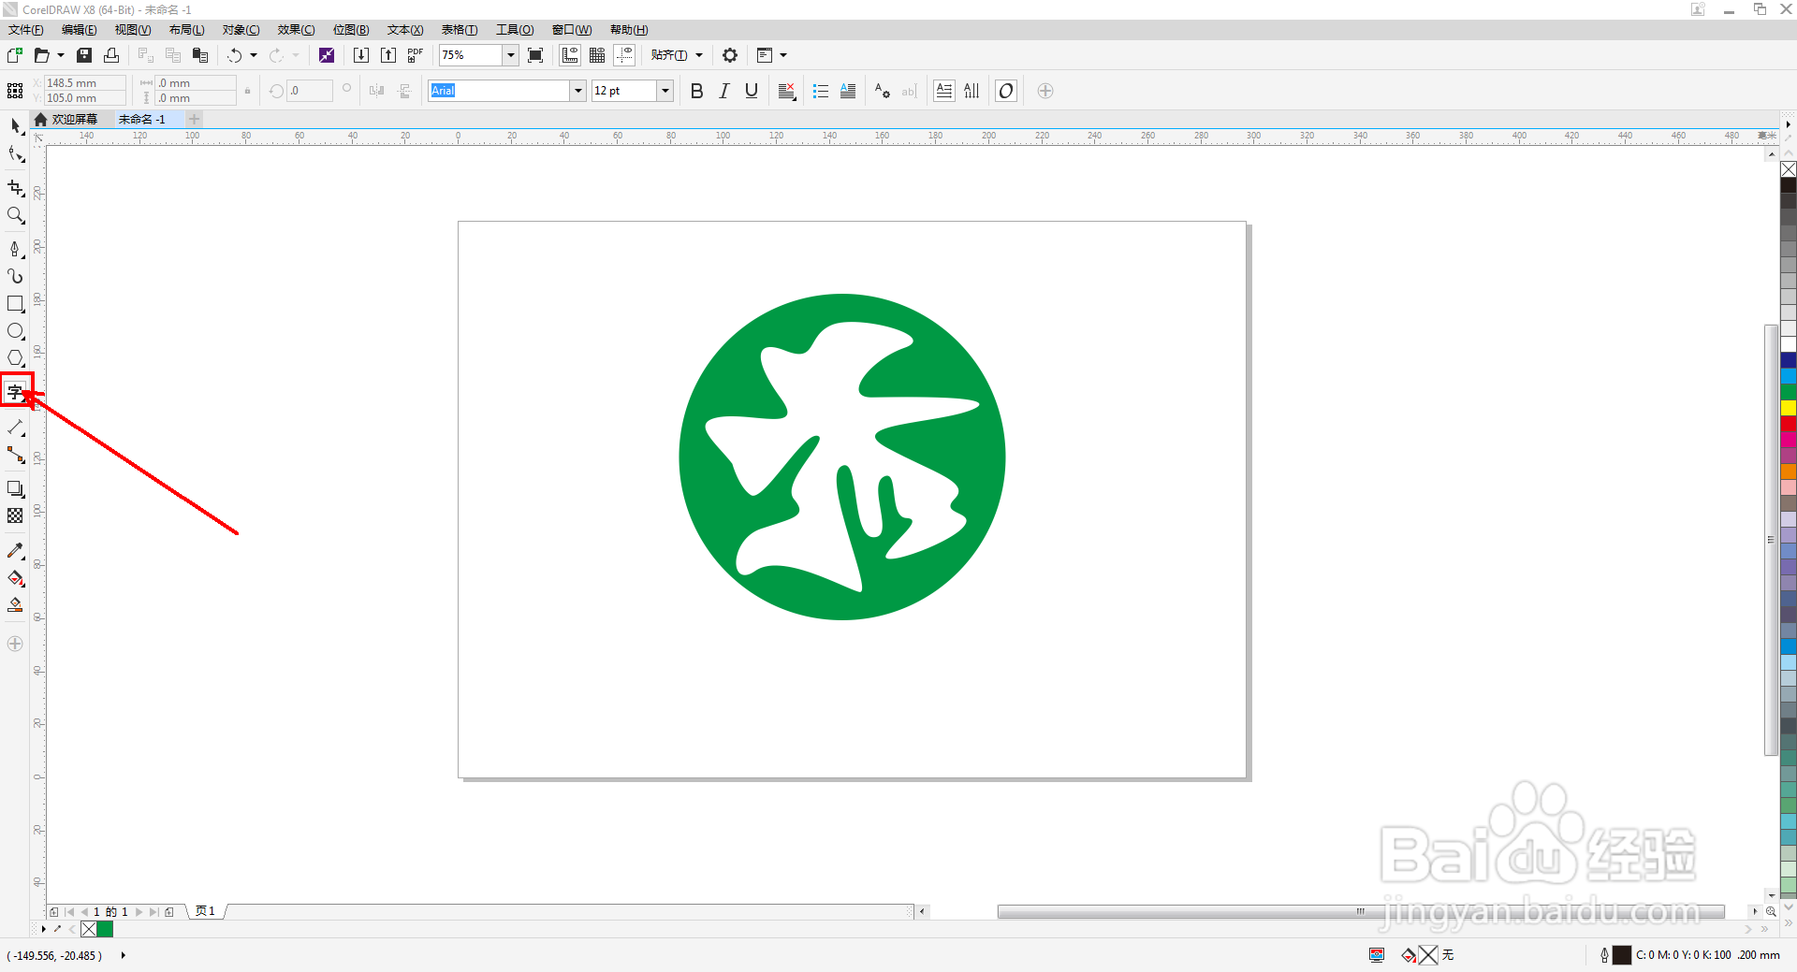Switch to the 未命名 -1 document tab
Viewport: 1797px width, 972px height.
click(142, 119)
